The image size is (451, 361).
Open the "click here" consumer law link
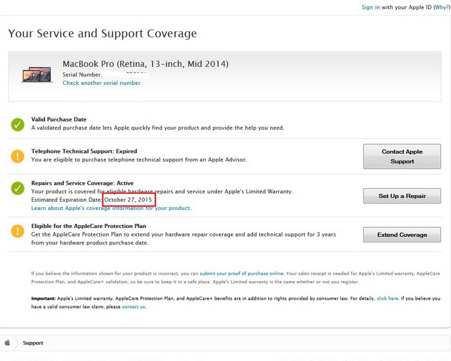click(x=387, y=298)
